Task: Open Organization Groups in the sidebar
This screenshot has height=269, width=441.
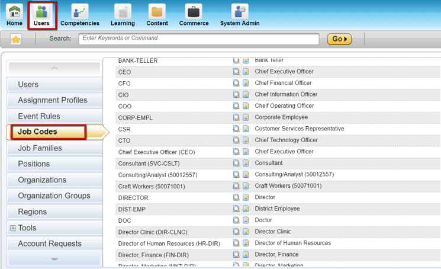Action: [54, 196]
